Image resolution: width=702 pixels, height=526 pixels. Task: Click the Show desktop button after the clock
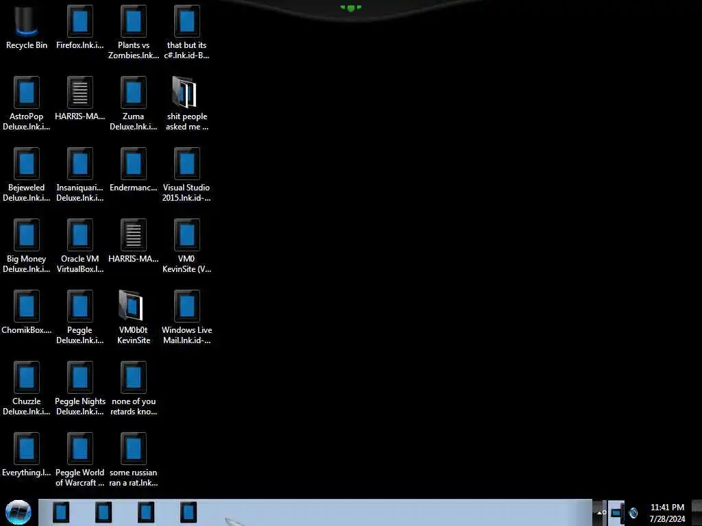[697, 512]
